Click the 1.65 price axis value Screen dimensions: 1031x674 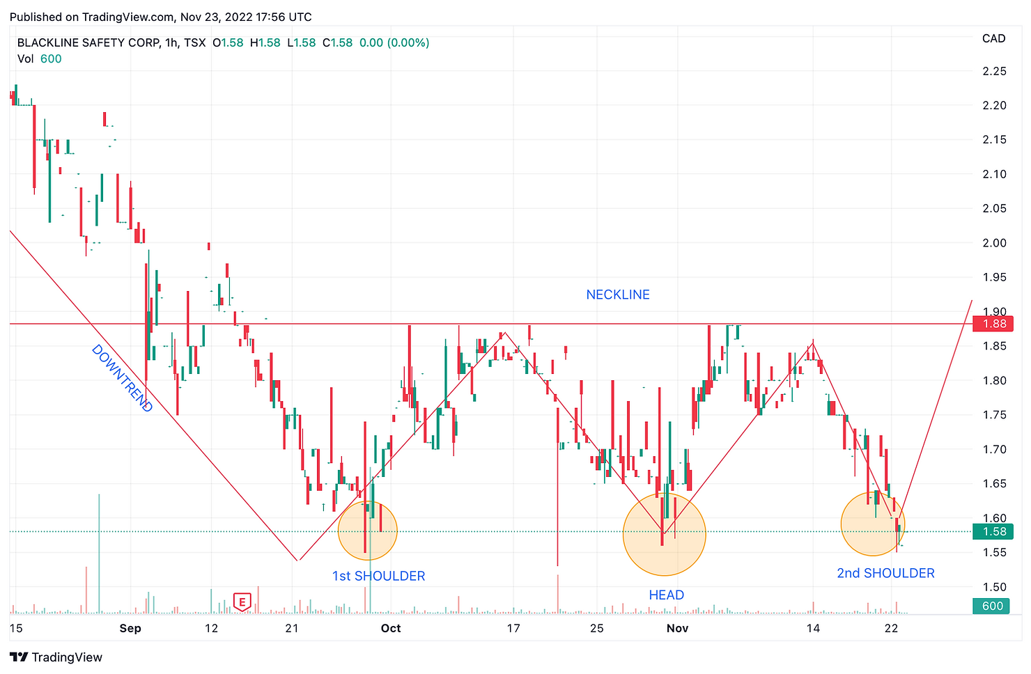point(994,483)
